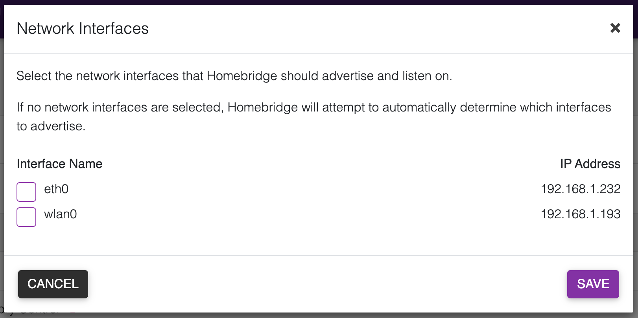Click the eth0 row in the table
Screen dimensions: 638x318
275,189
